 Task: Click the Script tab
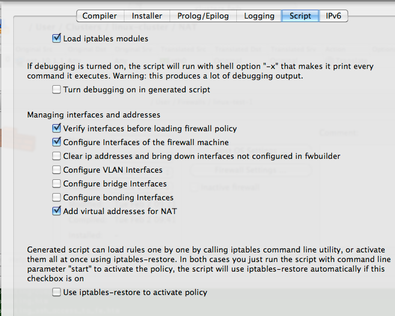(300, 16)
